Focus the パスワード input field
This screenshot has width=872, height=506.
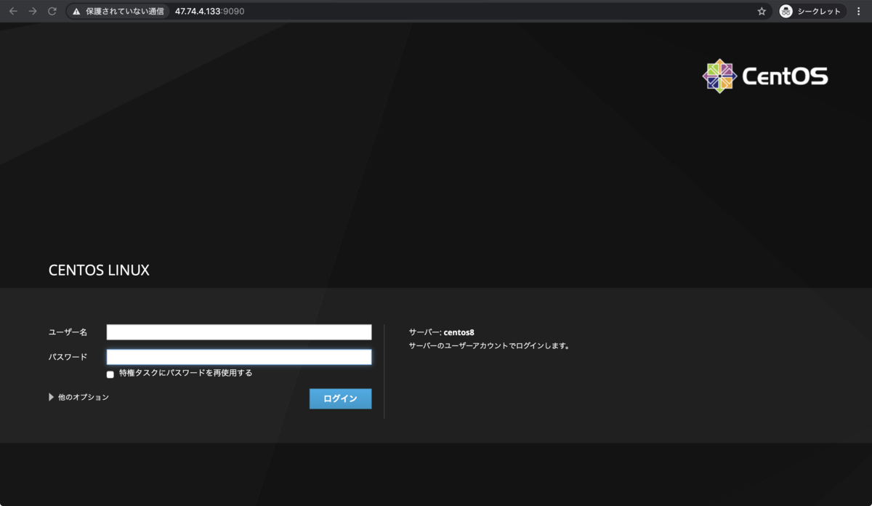(239, 357)
